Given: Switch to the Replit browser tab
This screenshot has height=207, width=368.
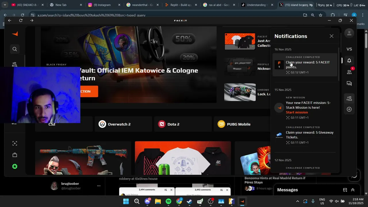Looking at the screenshot, I should [x=181, y=5].
